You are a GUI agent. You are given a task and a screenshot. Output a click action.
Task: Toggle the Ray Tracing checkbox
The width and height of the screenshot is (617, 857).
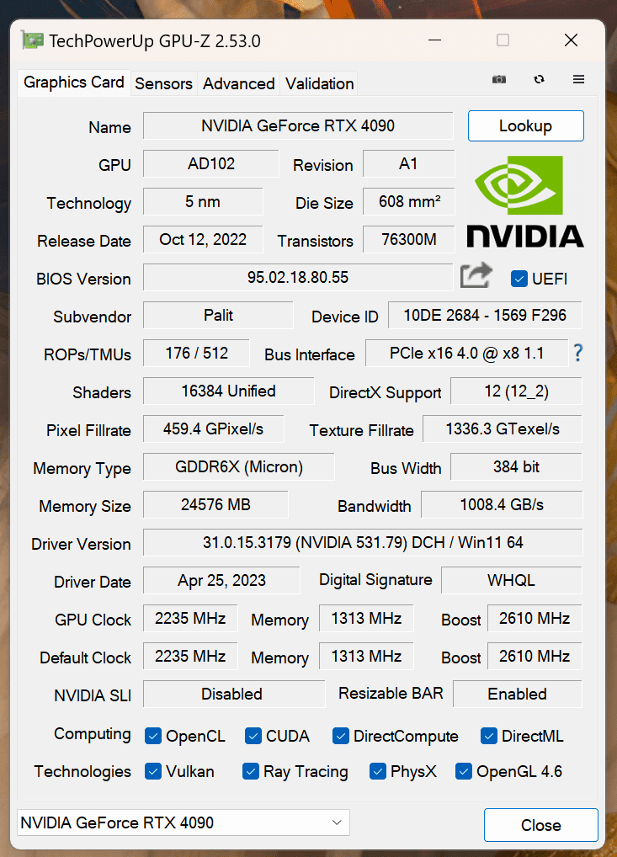(250, 772)
